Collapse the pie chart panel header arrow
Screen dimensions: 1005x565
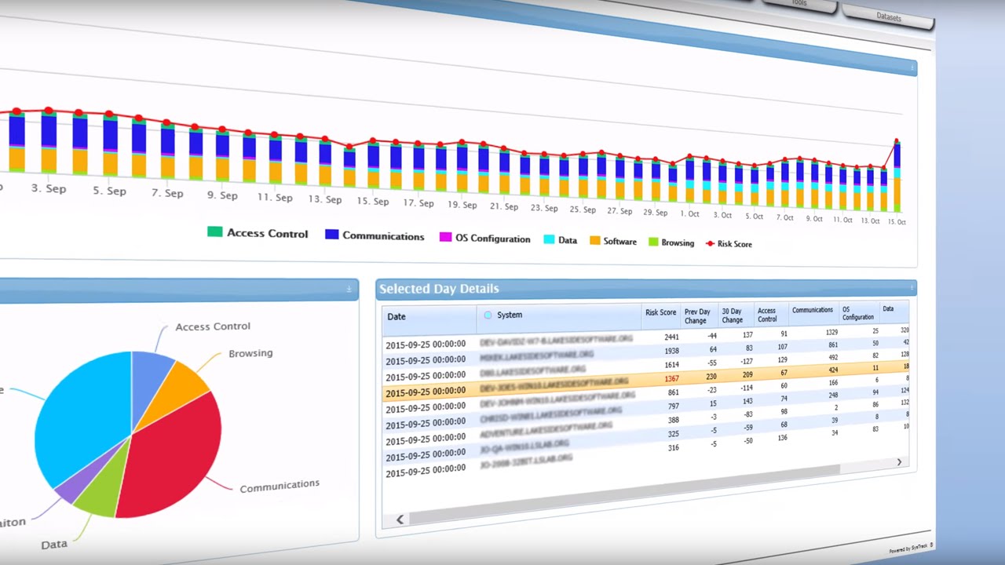tap(349, 289)
